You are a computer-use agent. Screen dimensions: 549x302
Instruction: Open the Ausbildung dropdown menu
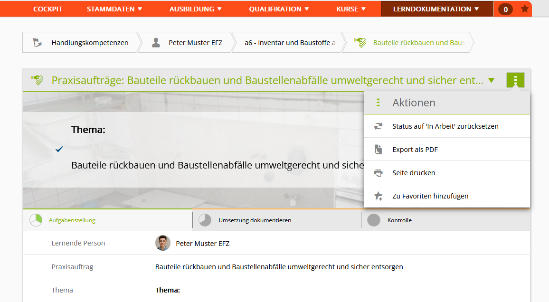(x=195, y=9)
